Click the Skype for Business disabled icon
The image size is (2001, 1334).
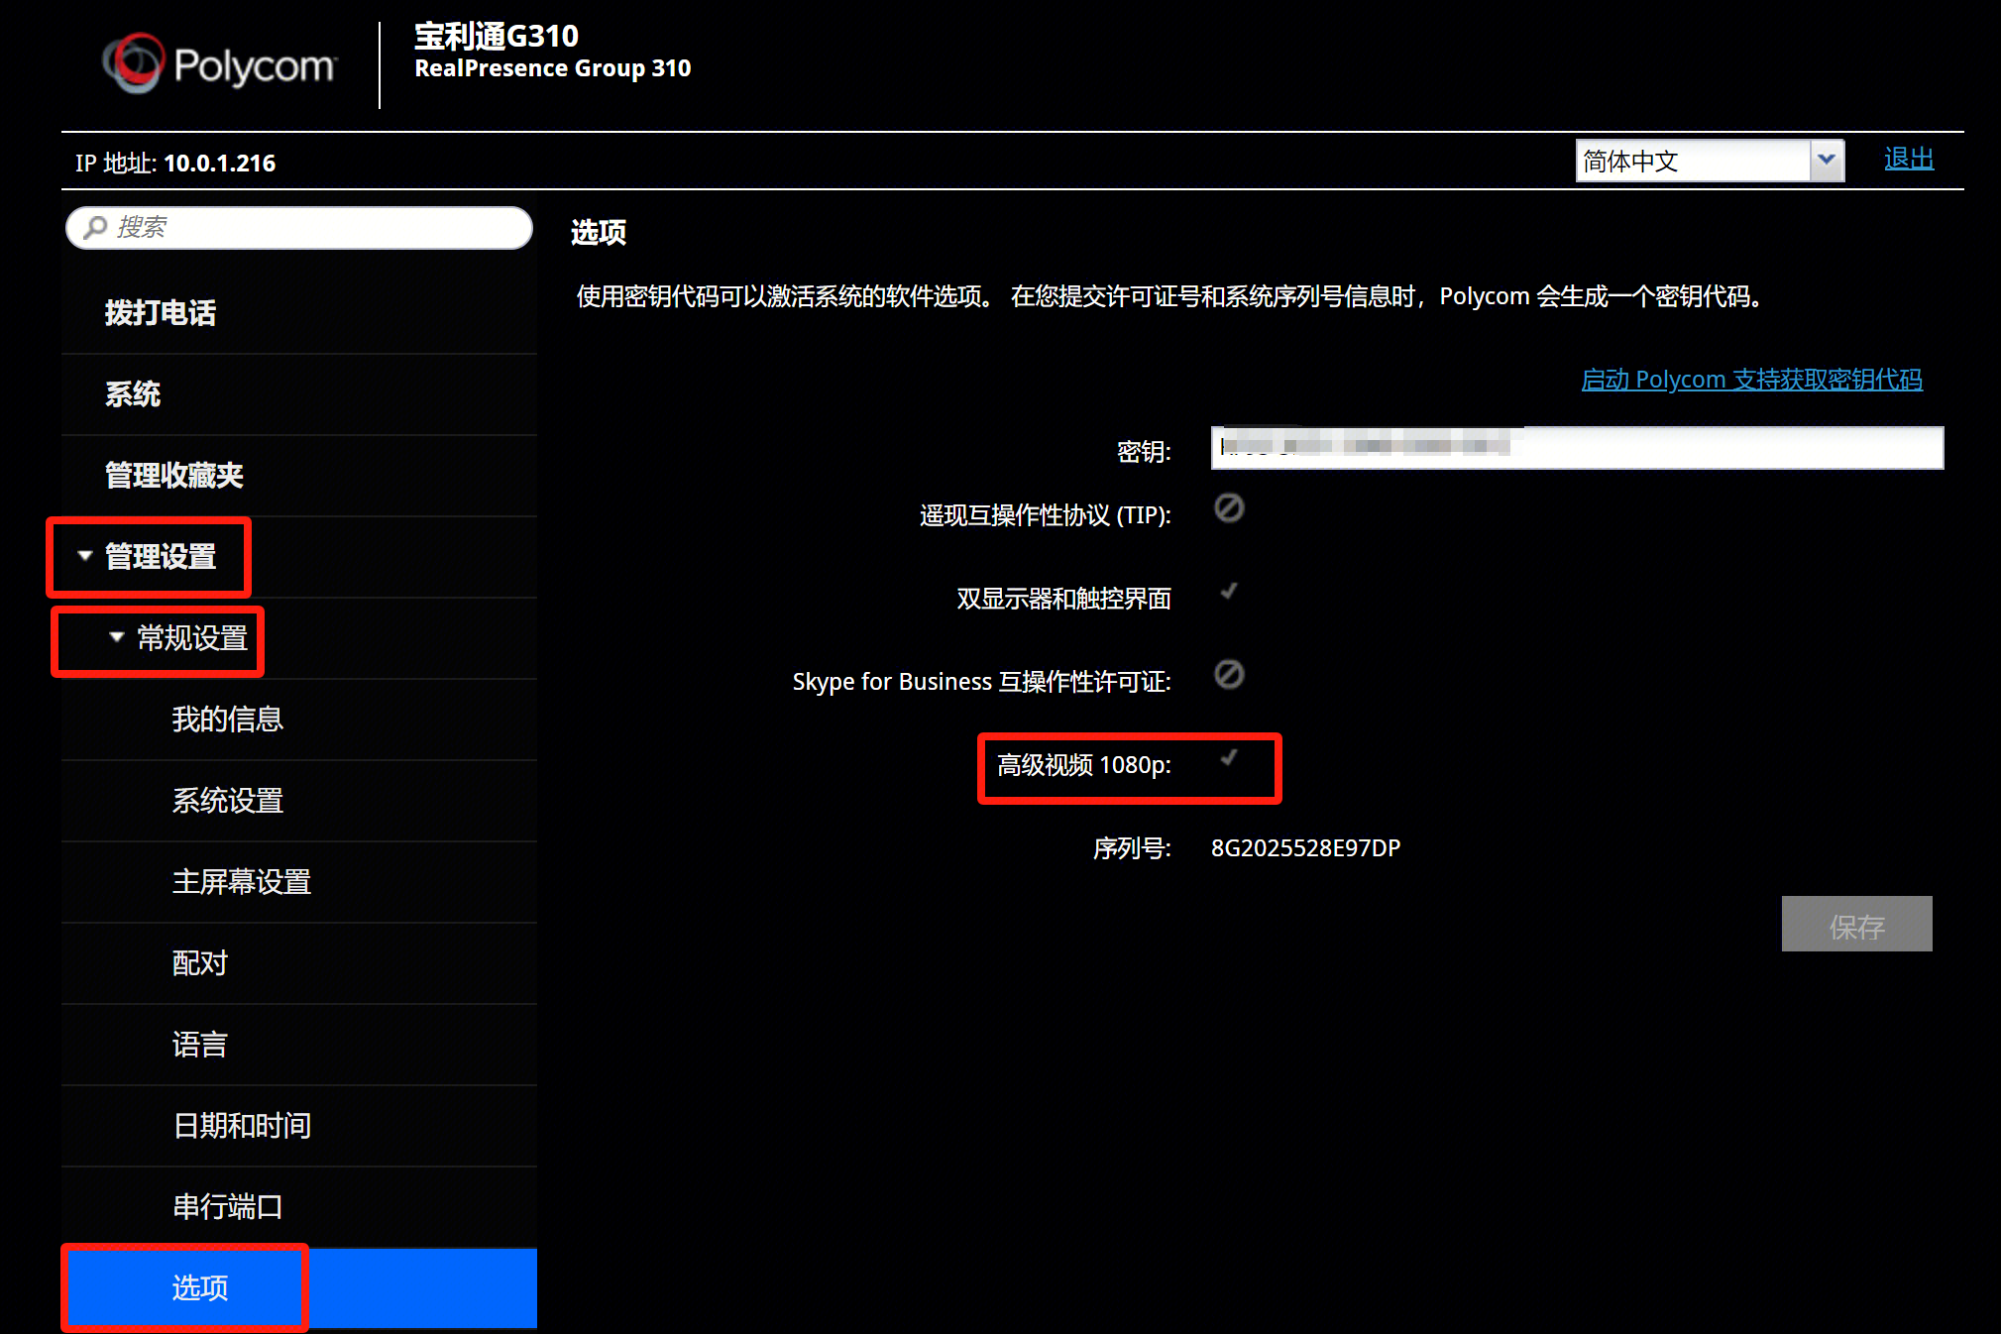(1229, 675)
